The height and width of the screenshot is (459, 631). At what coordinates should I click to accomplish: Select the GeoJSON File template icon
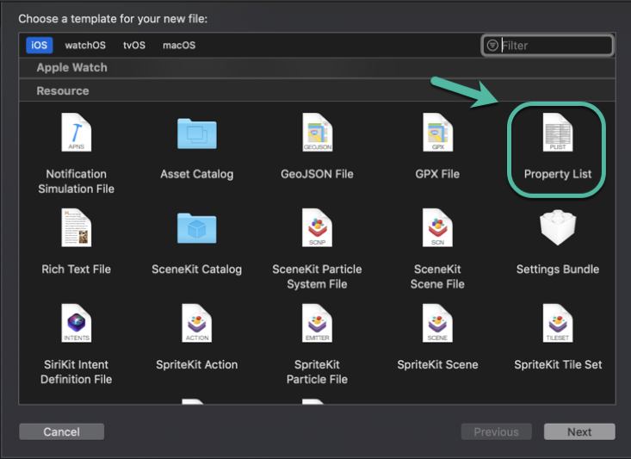pos(318,132)
